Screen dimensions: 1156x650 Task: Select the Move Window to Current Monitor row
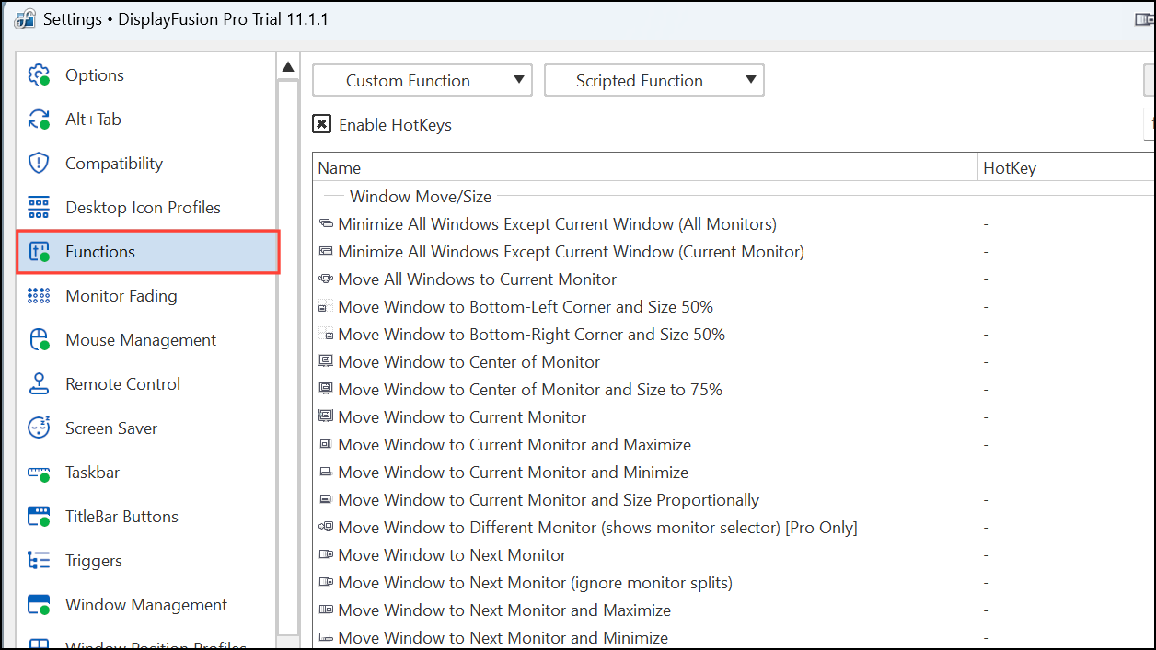click(x=462, y=417)
